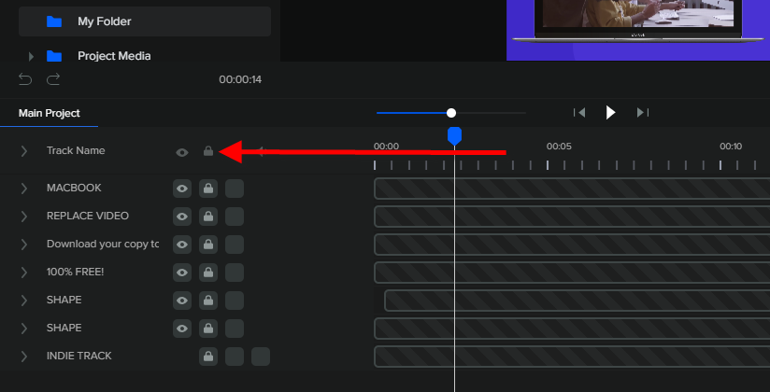
Task: Expand the SHAPE track directly under 100% FREE!
Action: (23, 301)
